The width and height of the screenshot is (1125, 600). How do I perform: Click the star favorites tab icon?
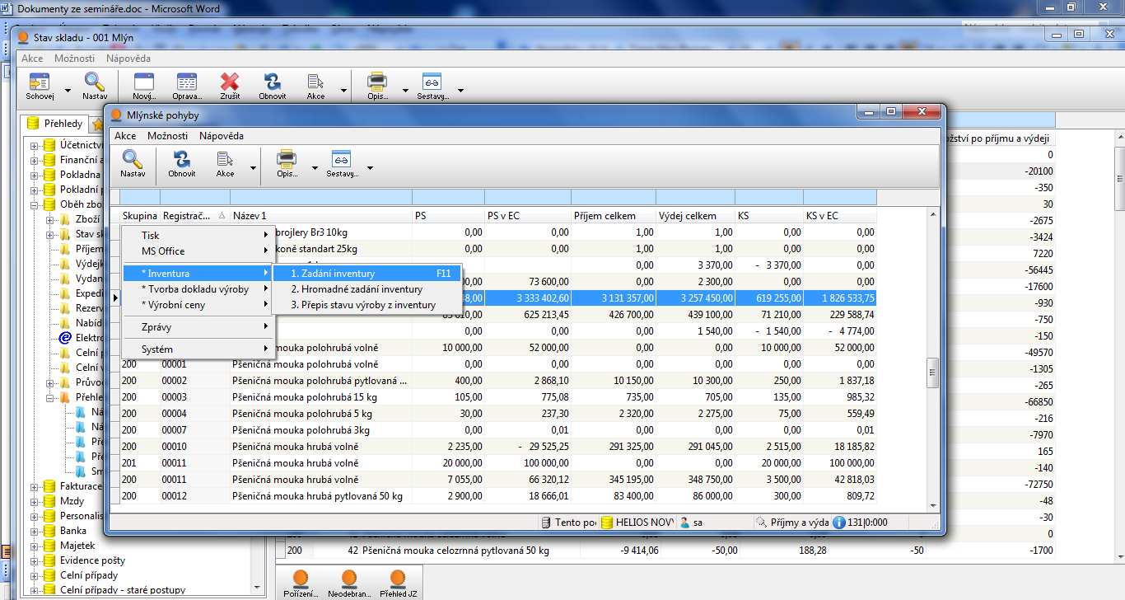pyautogui.click(x=98, y=124)
